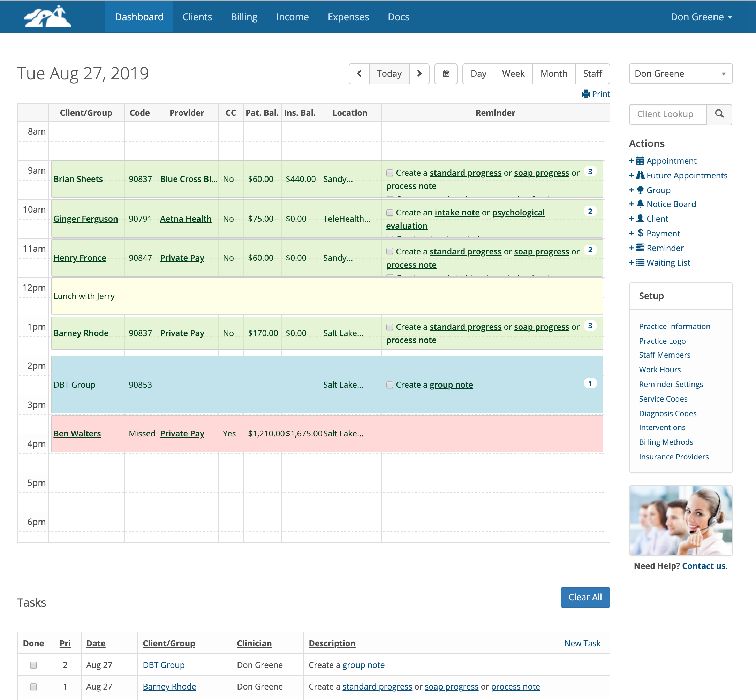Open the provider selection dropdown in sidebar
This screenshot has height=700, width=756.
tap(681, 74)
